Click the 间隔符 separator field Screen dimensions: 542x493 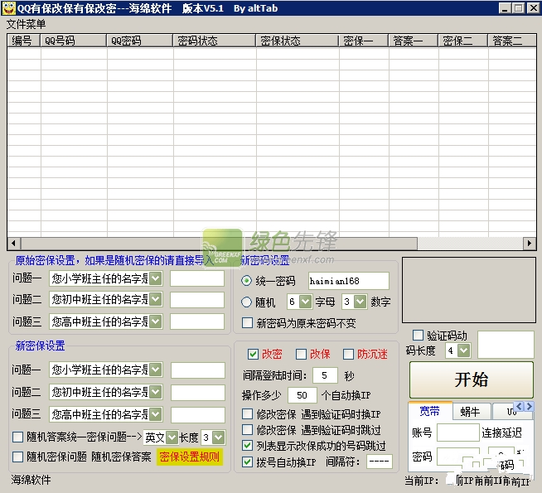380,462
